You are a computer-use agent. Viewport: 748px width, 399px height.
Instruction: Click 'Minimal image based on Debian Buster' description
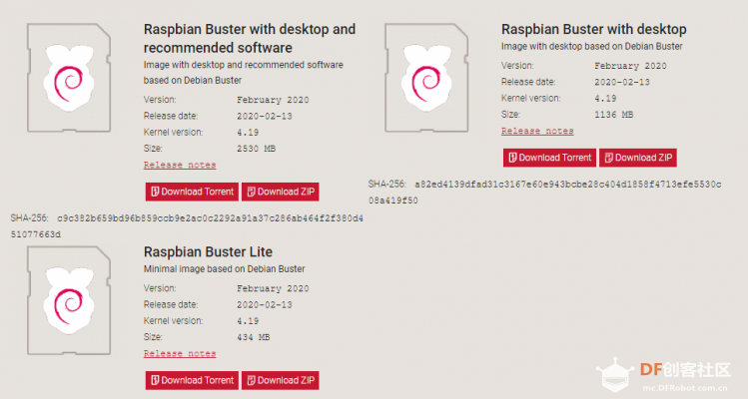pyautogui.click(x=225, y=269)
